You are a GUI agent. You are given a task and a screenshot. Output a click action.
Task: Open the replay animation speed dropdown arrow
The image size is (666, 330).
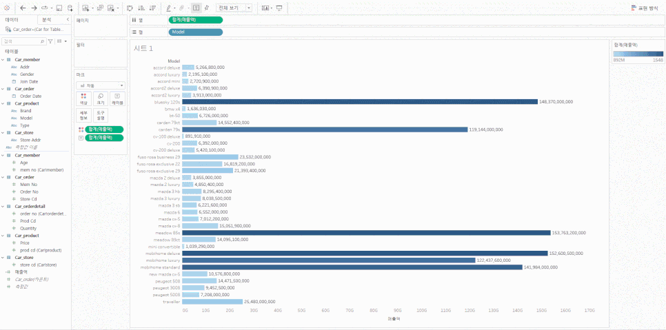pos(52,8)
